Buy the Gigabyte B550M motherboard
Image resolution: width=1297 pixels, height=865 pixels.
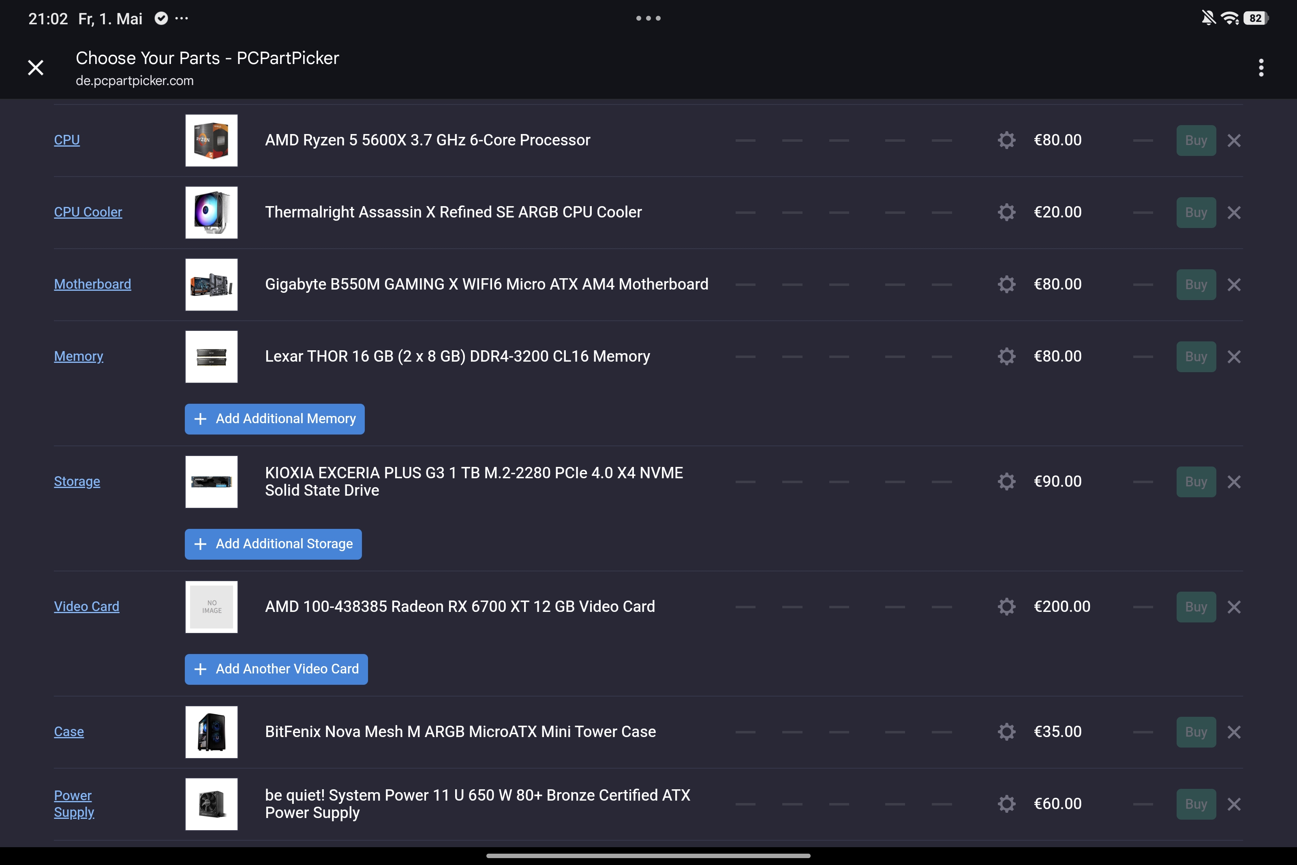click(1196, 285)
